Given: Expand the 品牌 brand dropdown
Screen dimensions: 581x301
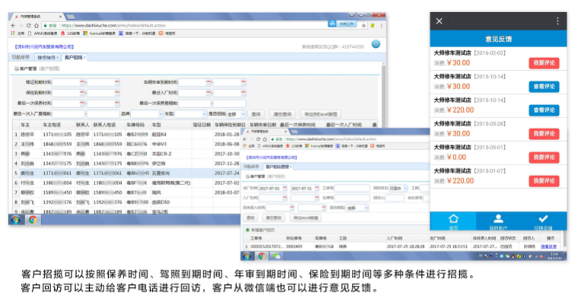Looking at the screenshot, I should (x=147, y=114).
